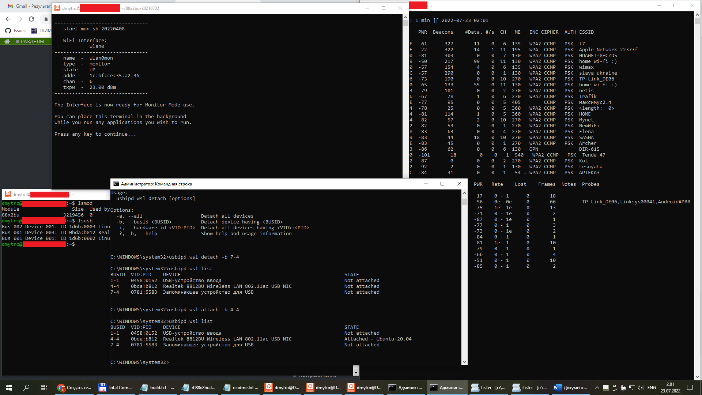This screenshot has width=702, height=395.
Task: Switch the ENG input language indicator
Action: 652,388
